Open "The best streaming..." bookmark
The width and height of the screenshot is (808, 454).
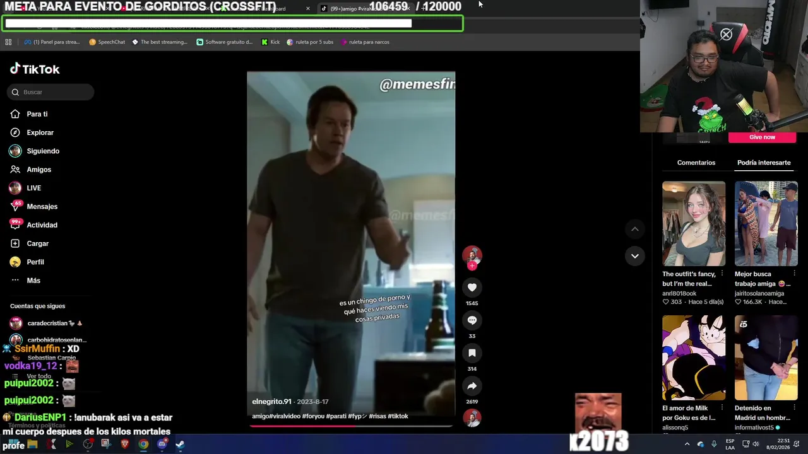point(160,42)
